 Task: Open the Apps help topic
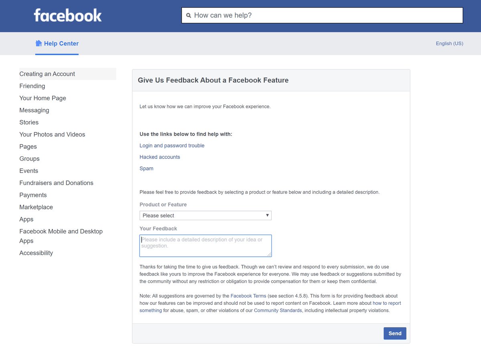(x=26, y=219)
